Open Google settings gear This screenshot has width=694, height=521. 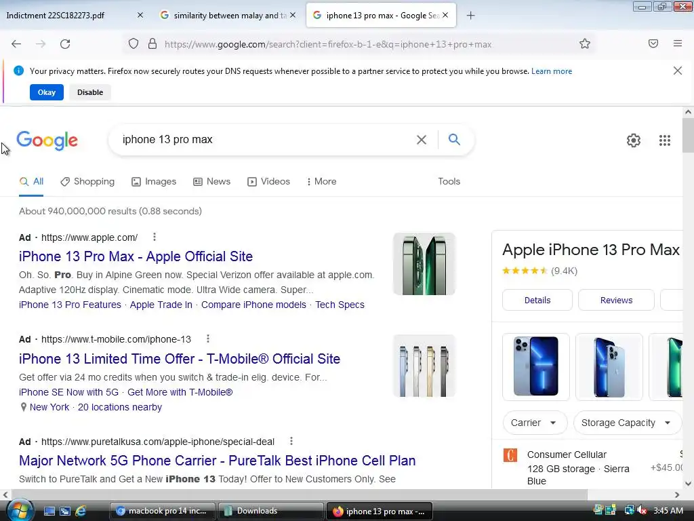point(634,140)
